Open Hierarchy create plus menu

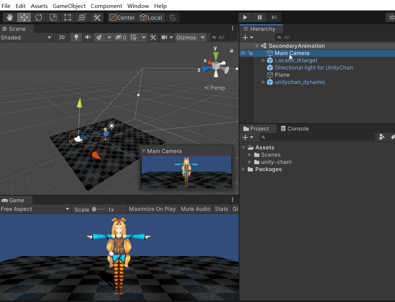pos(247,38)
